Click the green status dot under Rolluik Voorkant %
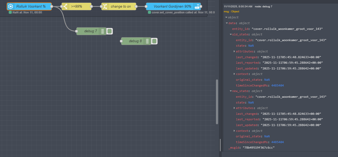This screenshot has width=338, height=157. point(10,12)
